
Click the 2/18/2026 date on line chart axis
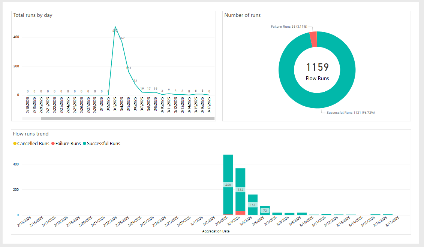28,105
